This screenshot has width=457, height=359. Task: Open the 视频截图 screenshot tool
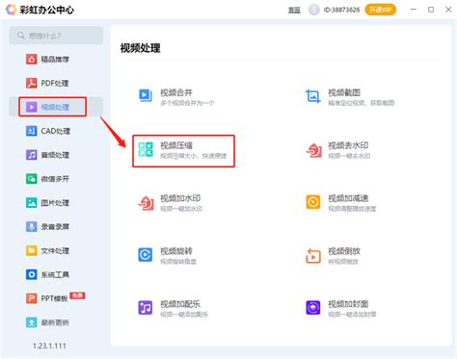350,97
